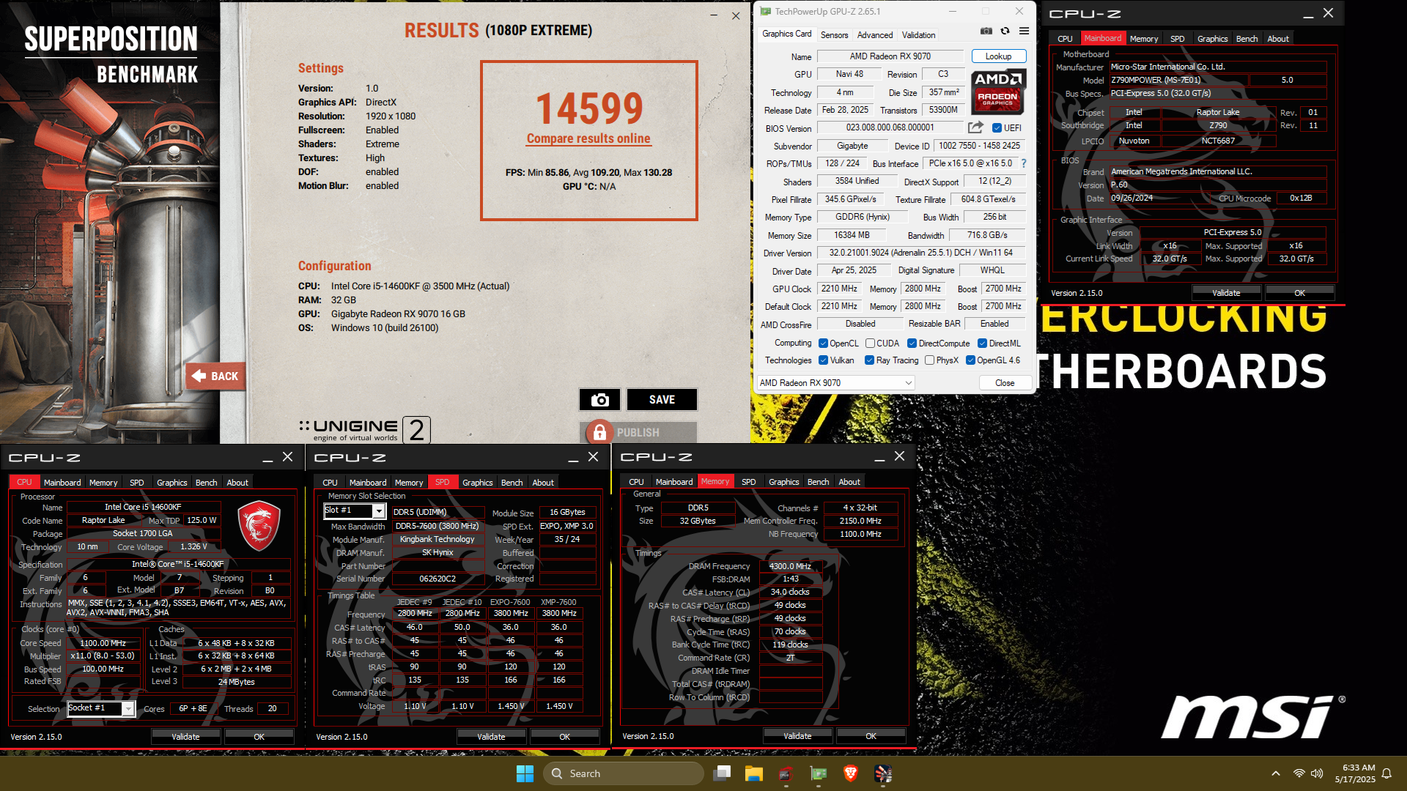
Task: Open the Bench tab in the Mainboard CPU-Z window
Action: pos(1247,39)
